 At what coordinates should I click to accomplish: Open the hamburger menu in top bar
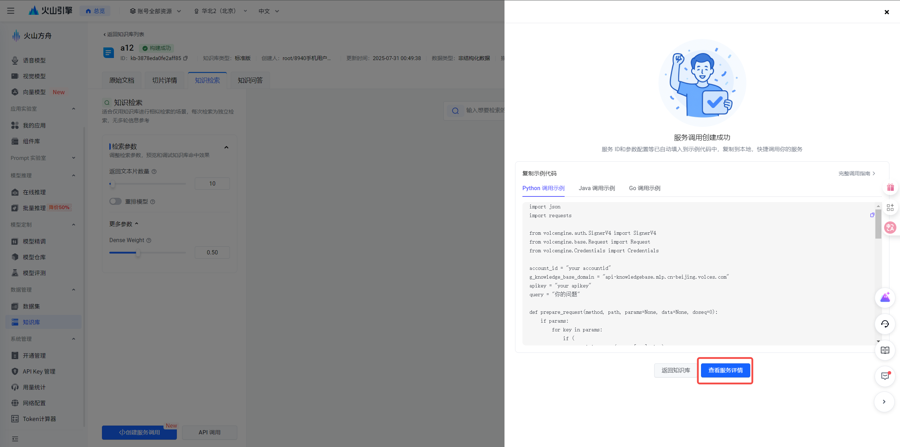pyautogui.click(x=11, y=11)
